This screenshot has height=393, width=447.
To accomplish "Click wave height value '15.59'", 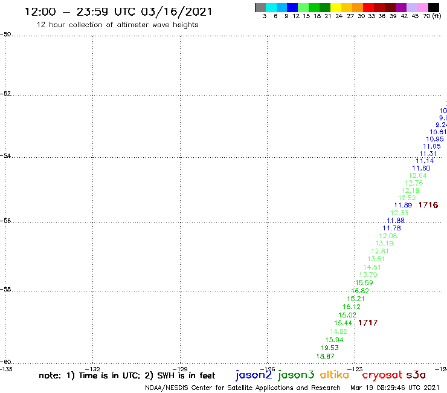I will (x=364, y=283).
